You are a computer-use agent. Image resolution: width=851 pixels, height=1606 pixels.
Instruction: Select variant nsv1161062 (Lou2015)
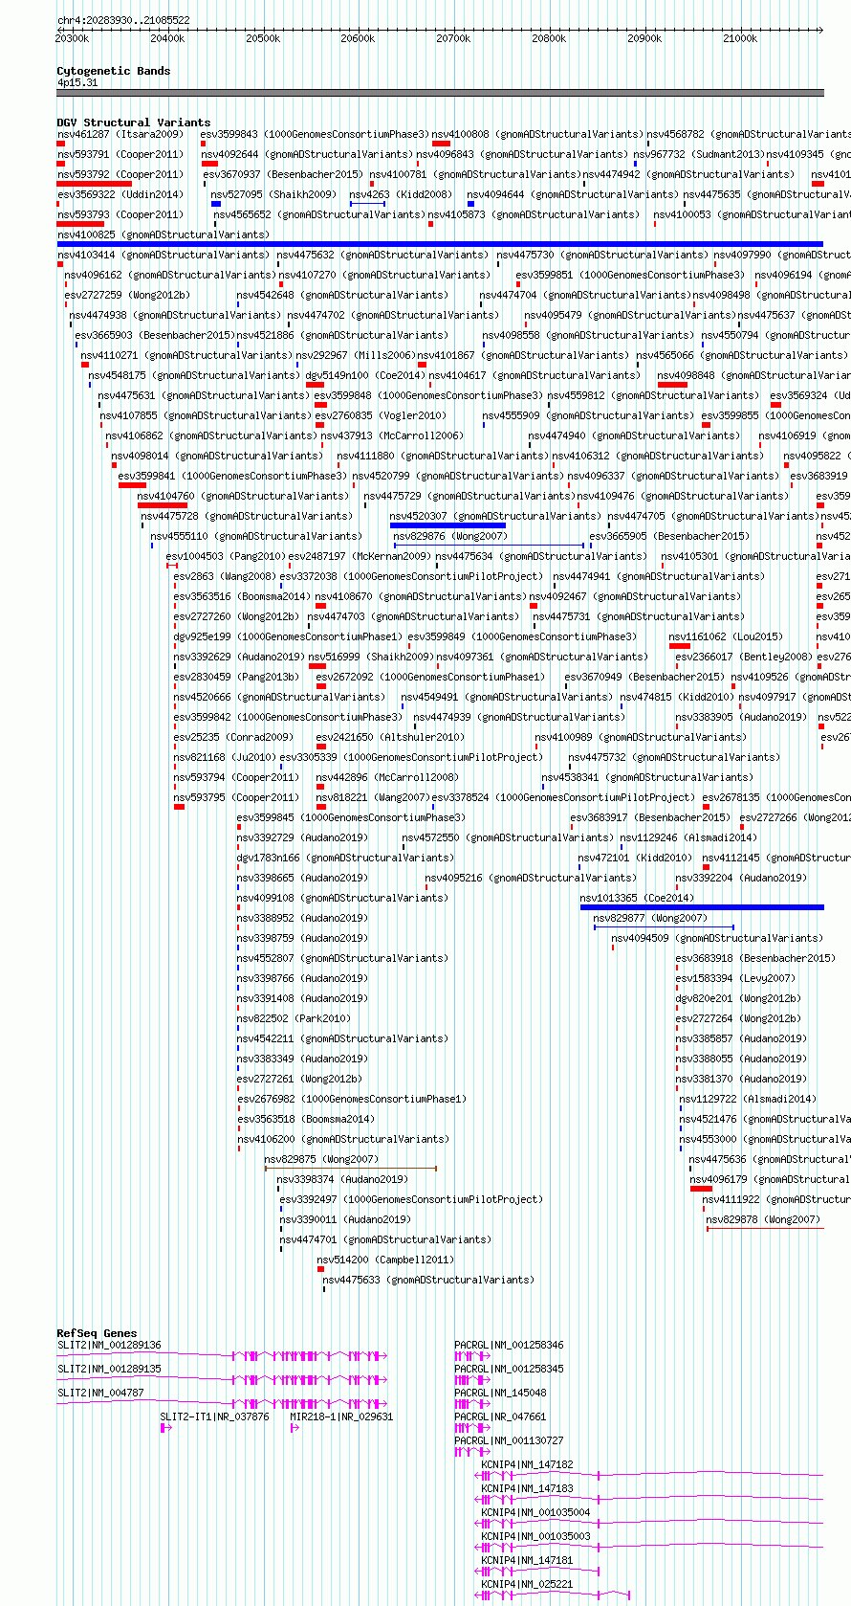point(725,636)
